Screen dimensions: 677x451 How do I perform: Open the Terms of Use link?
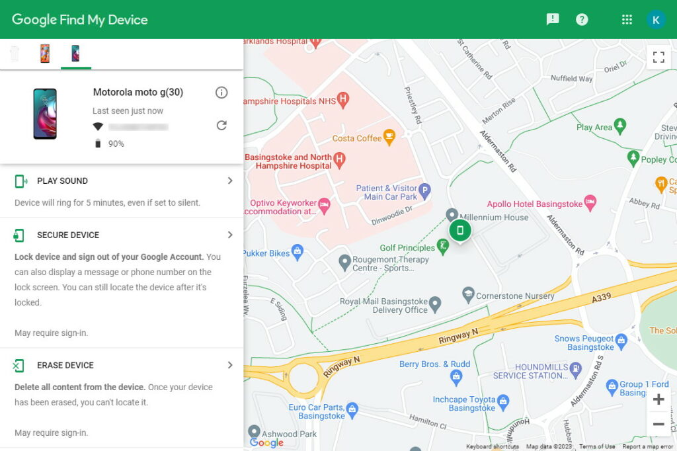[x=596, y=446]
